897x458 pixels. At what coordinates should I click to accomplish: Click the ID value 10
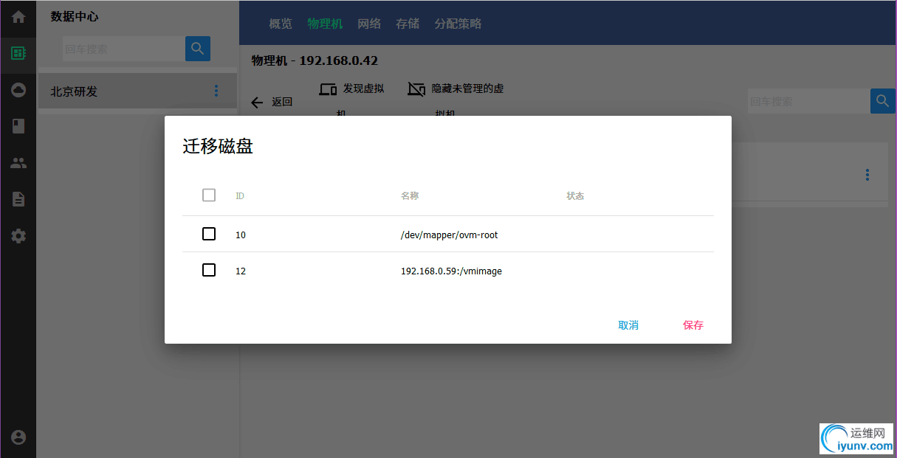[241, 235]
